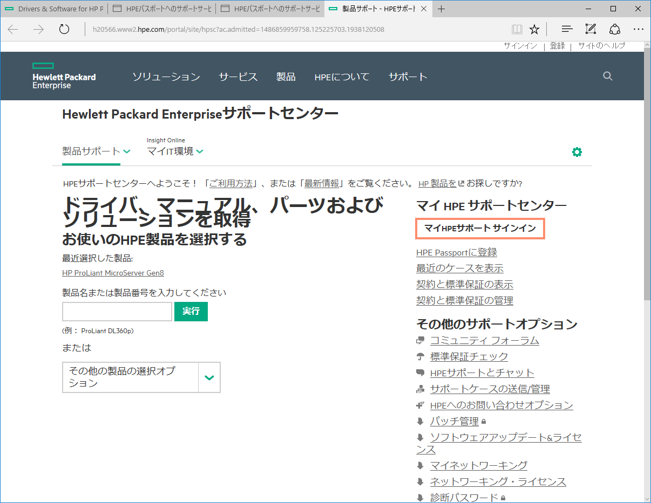Open the サイトのヘルプ link
This screenshot has width=651, height=503.
coord(602,46)
